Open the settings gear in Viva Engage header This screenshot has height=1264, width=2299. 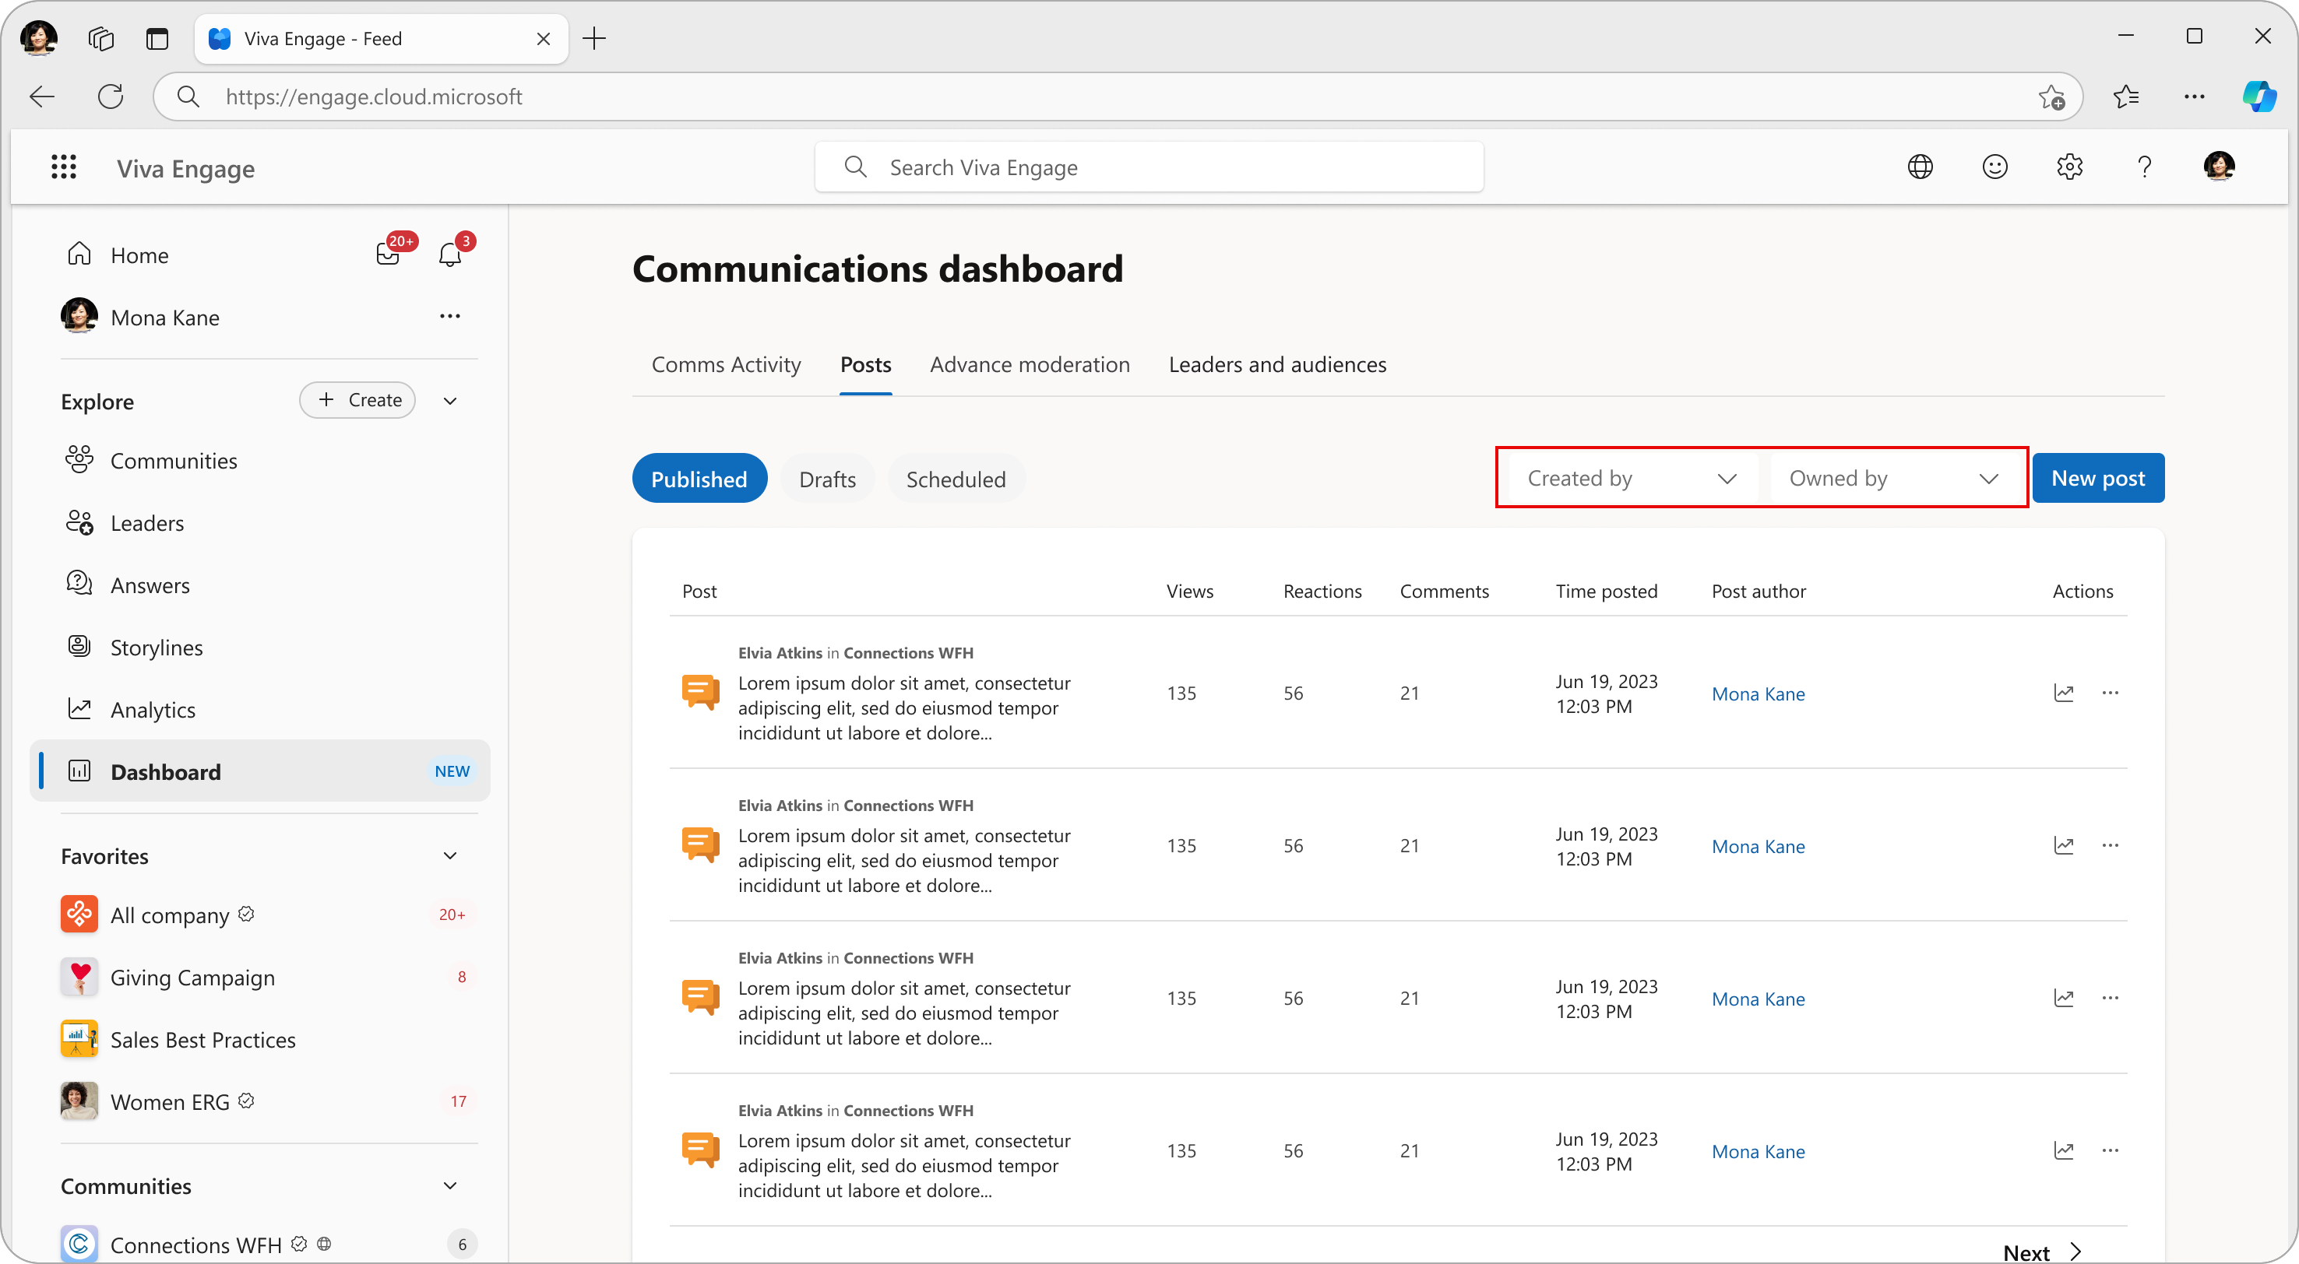point(2068,167)
